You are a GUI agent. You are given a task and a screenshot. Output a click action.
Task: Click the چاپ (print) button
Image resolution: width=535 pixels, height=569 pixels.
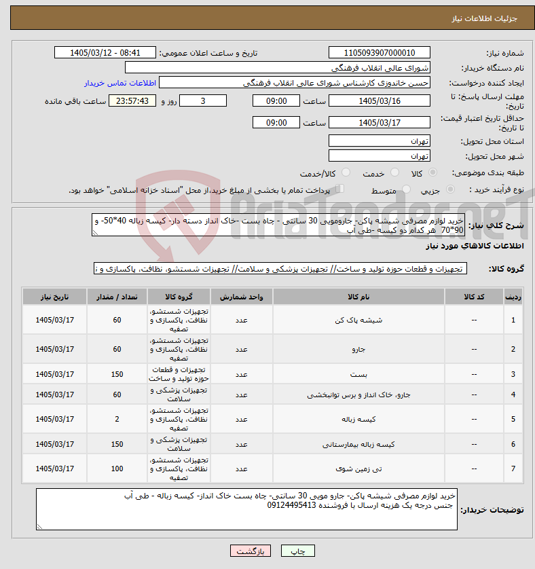pyautogui.click(x=297, y=551)
